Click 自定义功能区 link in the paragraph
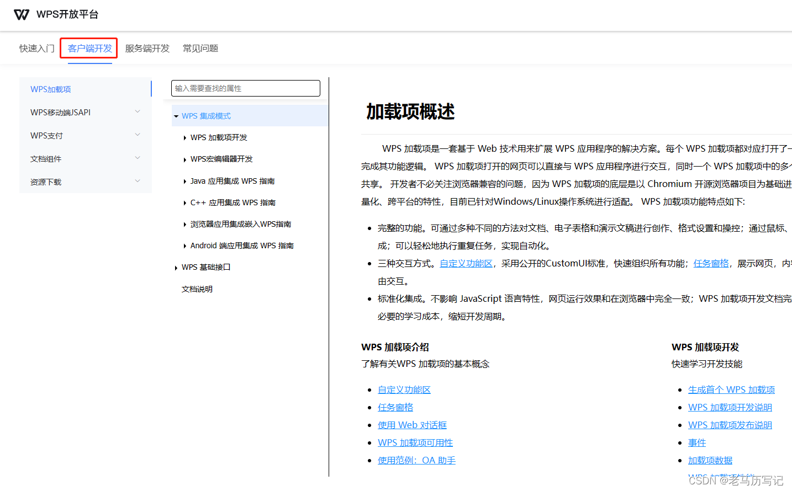 466,264
